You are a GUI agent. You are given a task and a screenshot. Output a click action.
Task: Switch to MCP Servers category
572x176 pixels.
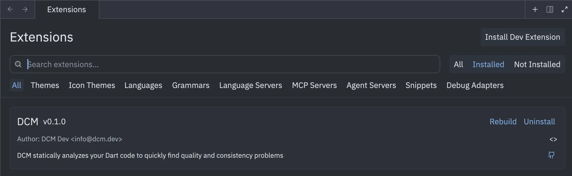pyautogui.click(x=314, y=85)
